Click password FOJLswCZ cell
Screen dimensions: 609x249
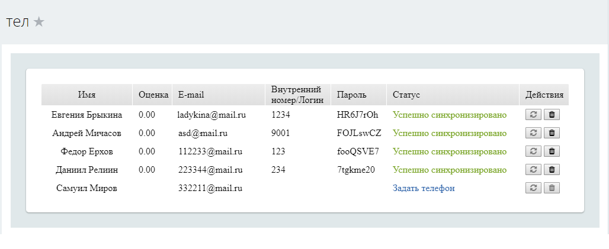coord(359,133)
